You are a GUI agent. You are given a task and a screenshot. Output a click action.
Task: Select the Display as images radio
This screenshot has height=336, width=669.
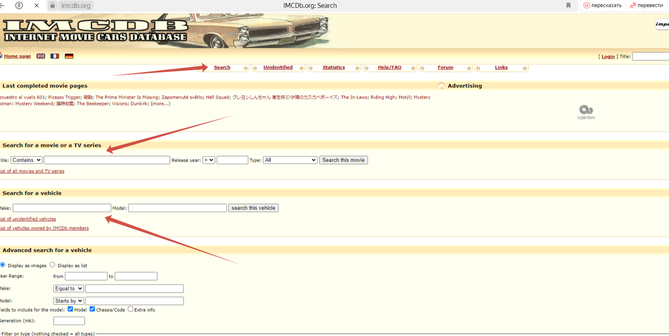(3, 265)
